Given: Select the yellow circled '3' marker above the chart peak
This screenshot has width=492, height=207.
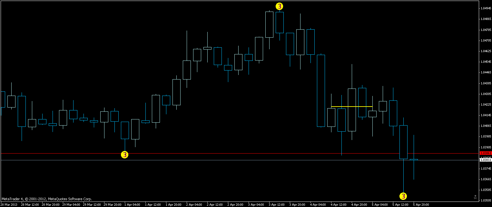Looking at the screenshot, I should (x=279, y=5).
